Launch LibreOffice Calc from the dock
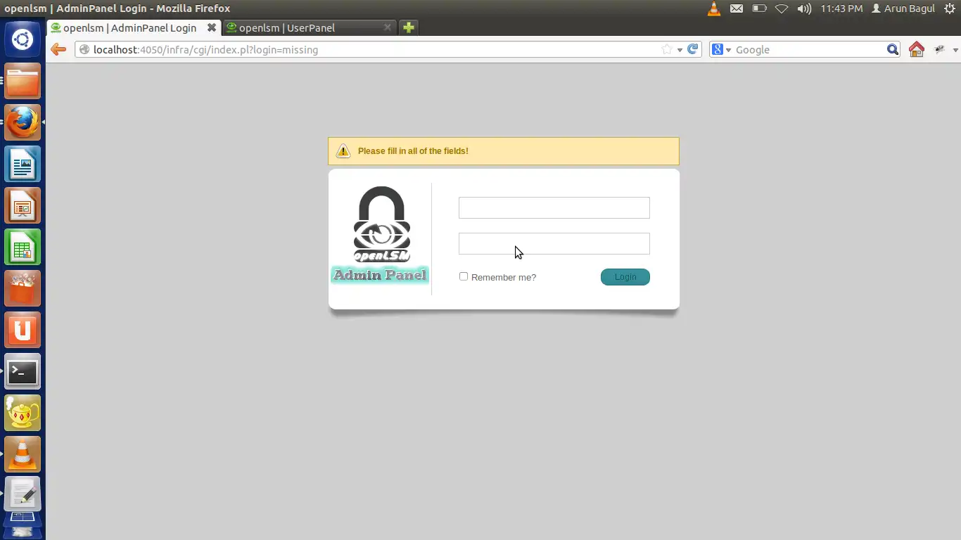The image size is (961, 540). pyautogui.click(x=23, y=247)
